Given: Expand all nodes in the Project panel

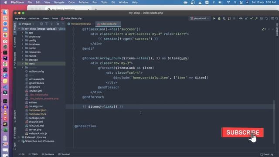Looking at the screenshot, I should coord(46,24).
